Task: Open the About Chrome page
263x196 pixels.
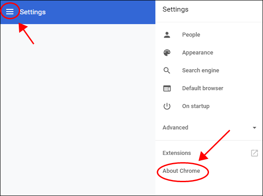Action: (181, 171)
